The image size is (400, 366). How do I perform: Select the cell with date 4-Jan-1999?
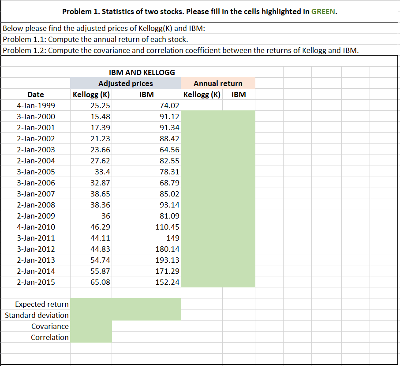(36, 105)
